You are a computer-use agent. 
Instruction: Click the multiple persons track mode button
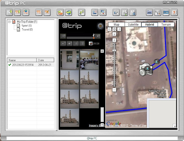82,44
